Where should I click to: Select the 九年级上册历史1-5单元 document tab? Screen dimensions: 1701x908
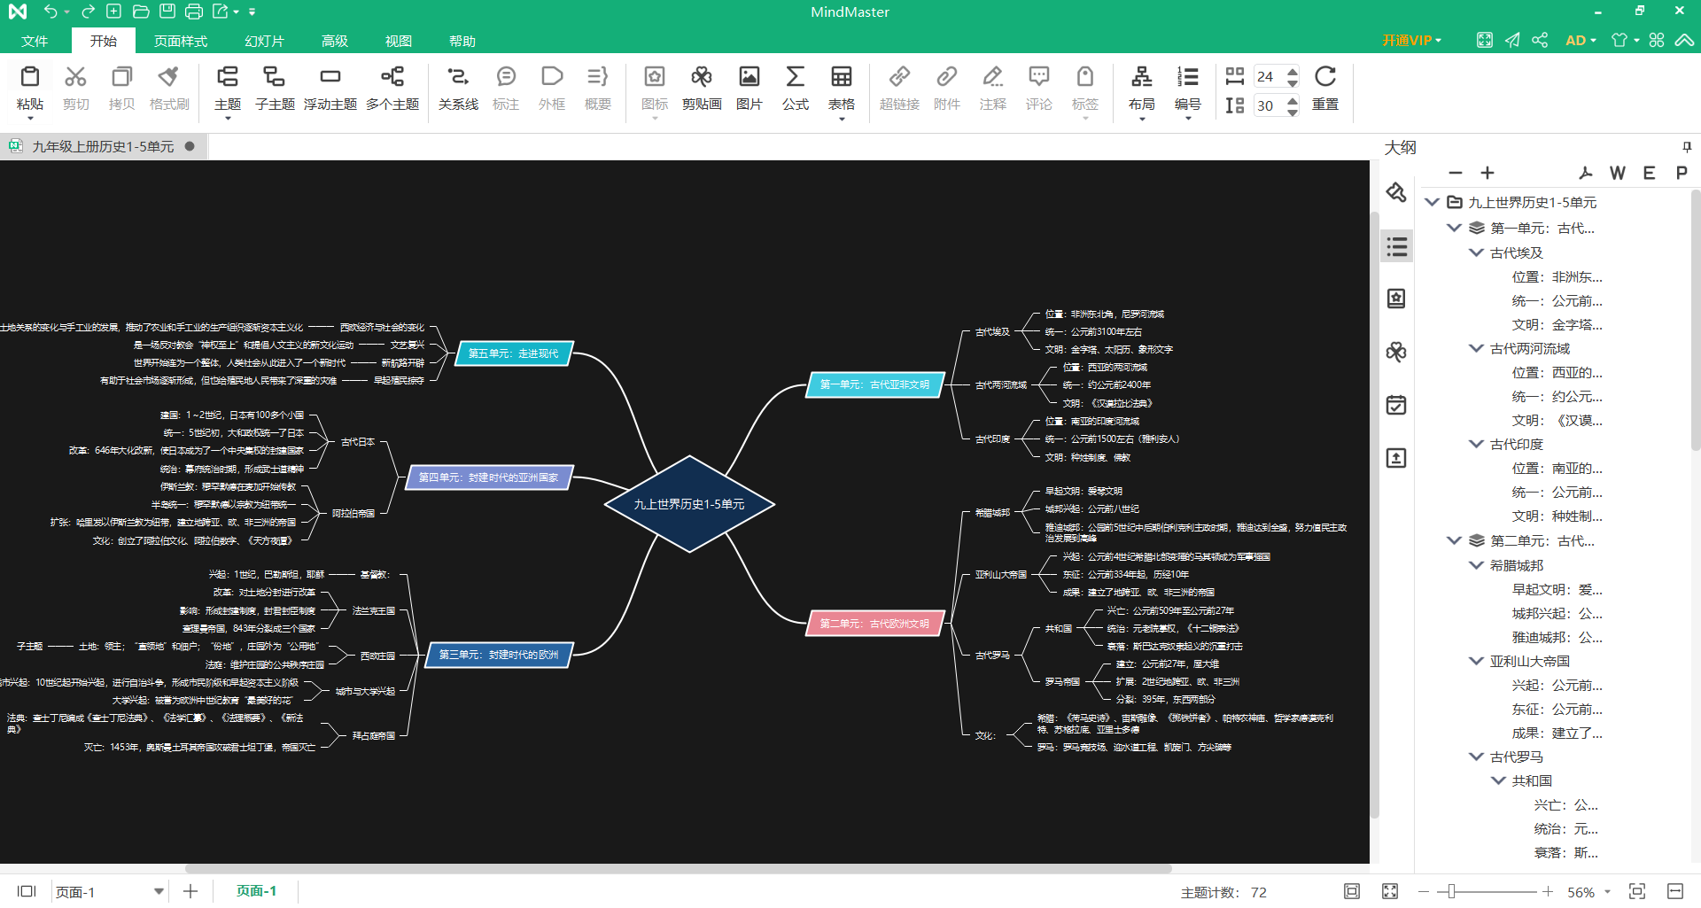(x=103, y=146)
